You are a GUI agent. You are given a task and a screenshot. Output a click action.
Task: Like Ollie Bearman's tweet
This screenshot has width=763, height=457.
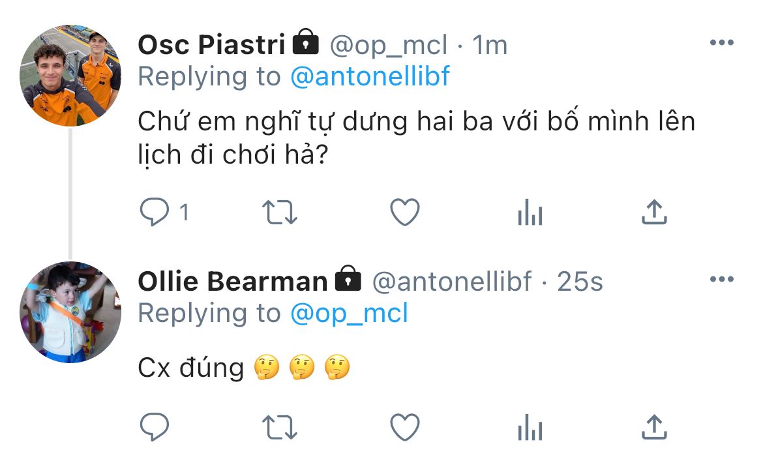point(404,428)
